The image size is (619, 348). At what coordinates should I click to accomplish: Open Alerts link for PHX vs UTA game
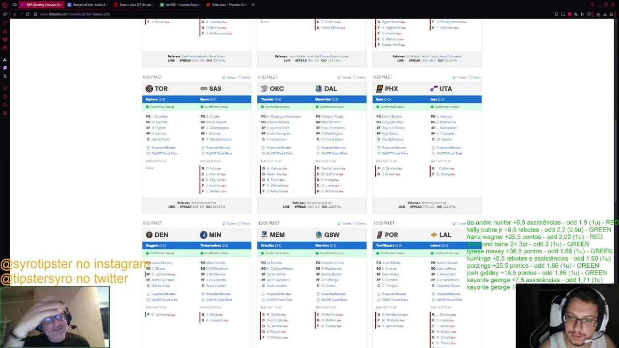475,77
